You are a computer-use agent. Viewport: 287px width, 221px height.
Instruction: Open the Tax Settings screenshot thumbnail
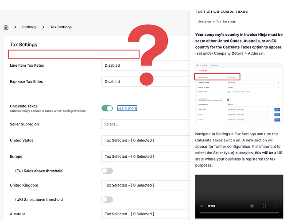[x=239, y=94]
